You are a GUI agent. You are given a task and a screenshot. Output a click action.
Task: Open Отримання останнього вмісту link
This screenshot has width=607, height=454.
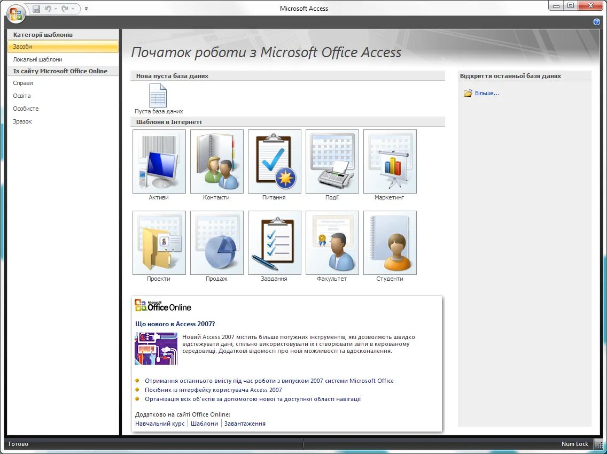point(269,381)
